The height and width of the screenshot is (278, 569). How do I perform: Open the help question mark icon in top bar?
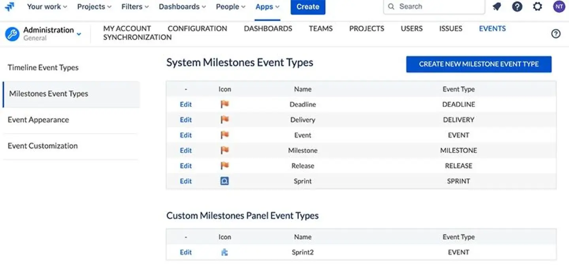517,7
